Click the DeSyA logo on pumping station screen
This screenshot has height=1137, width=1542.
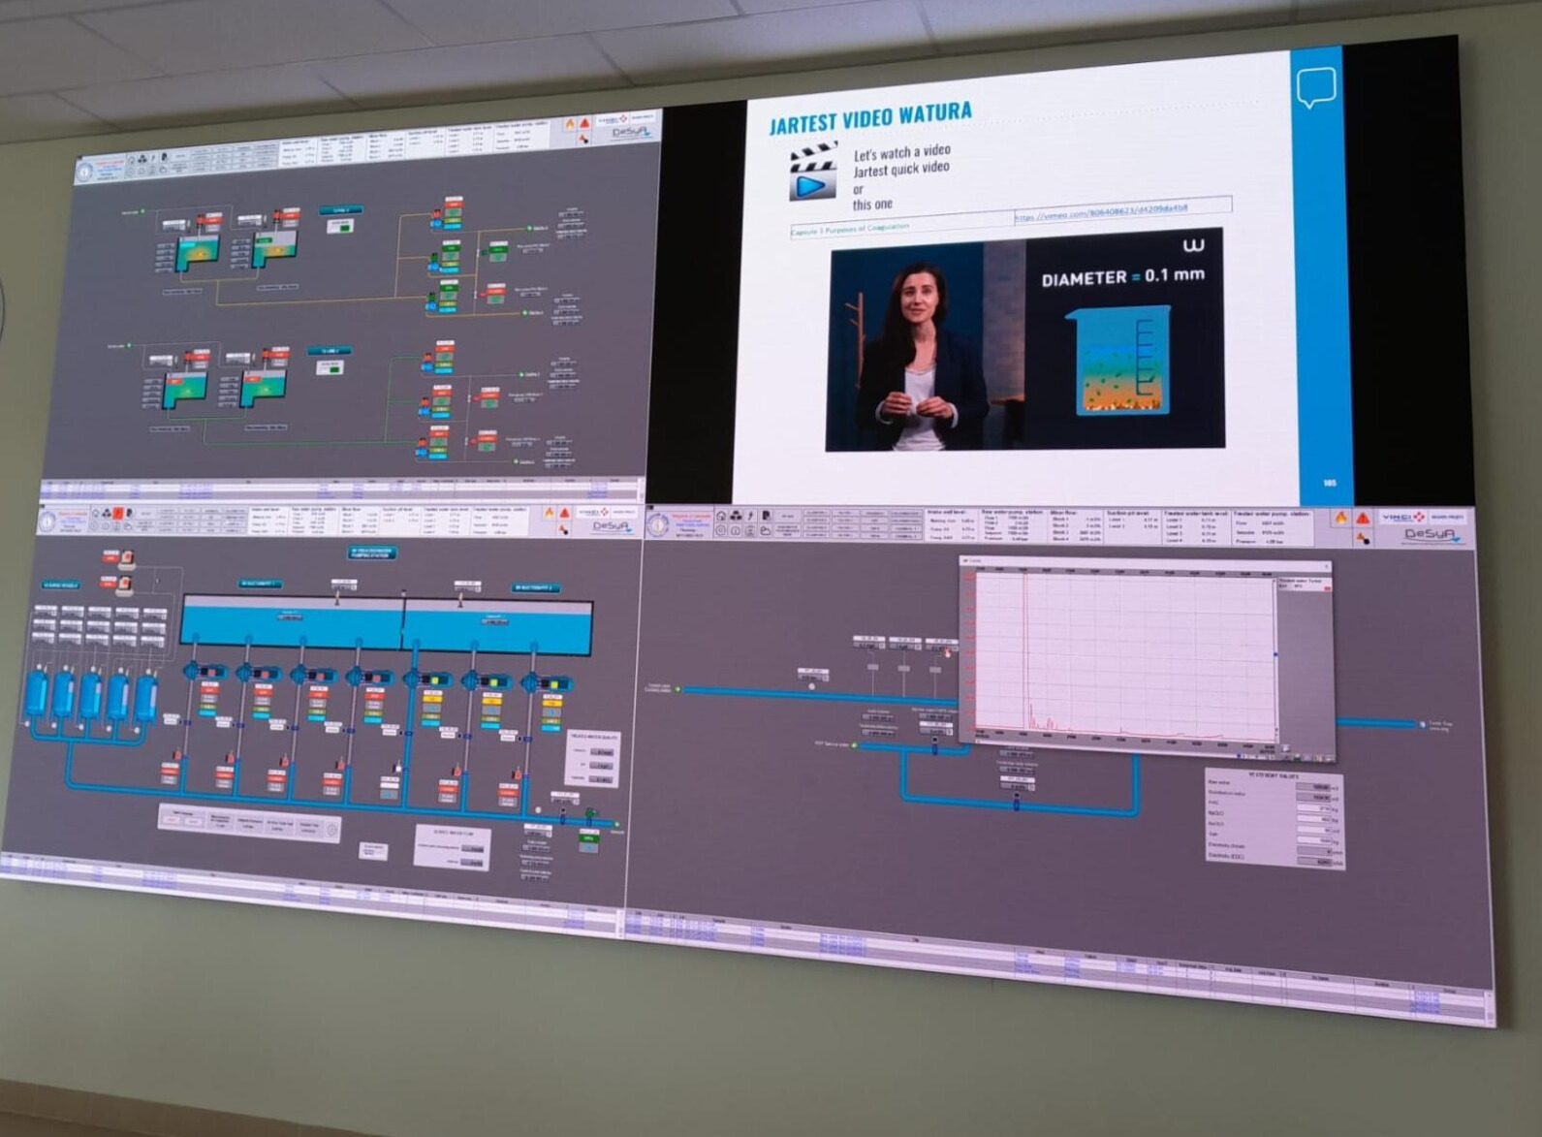coord(612,526)
